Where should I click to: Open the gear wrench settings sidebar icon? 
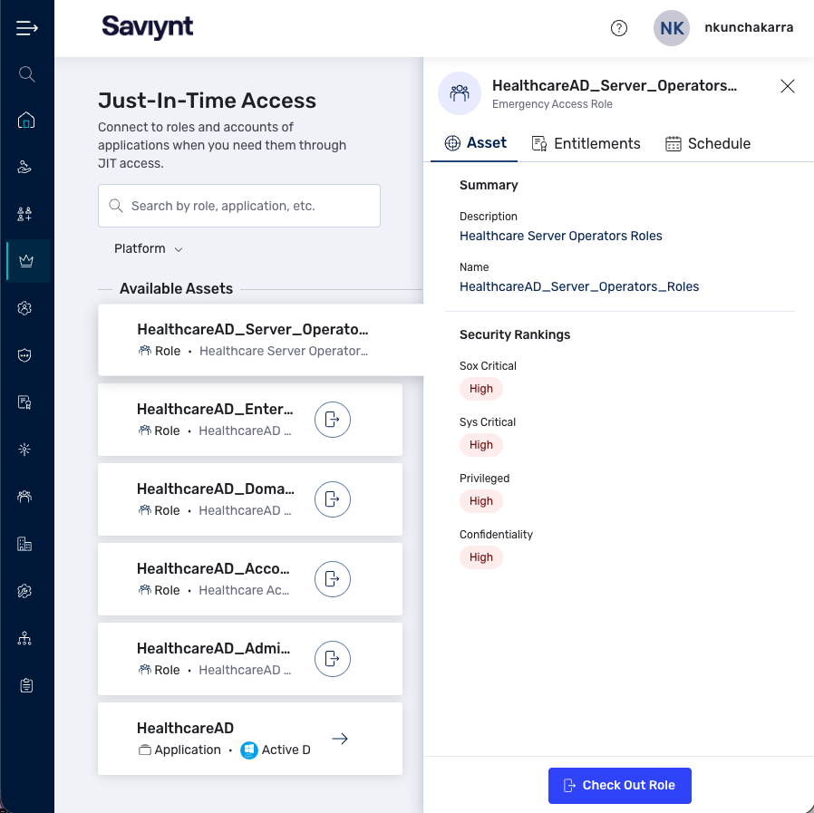[x=24, y=591]
